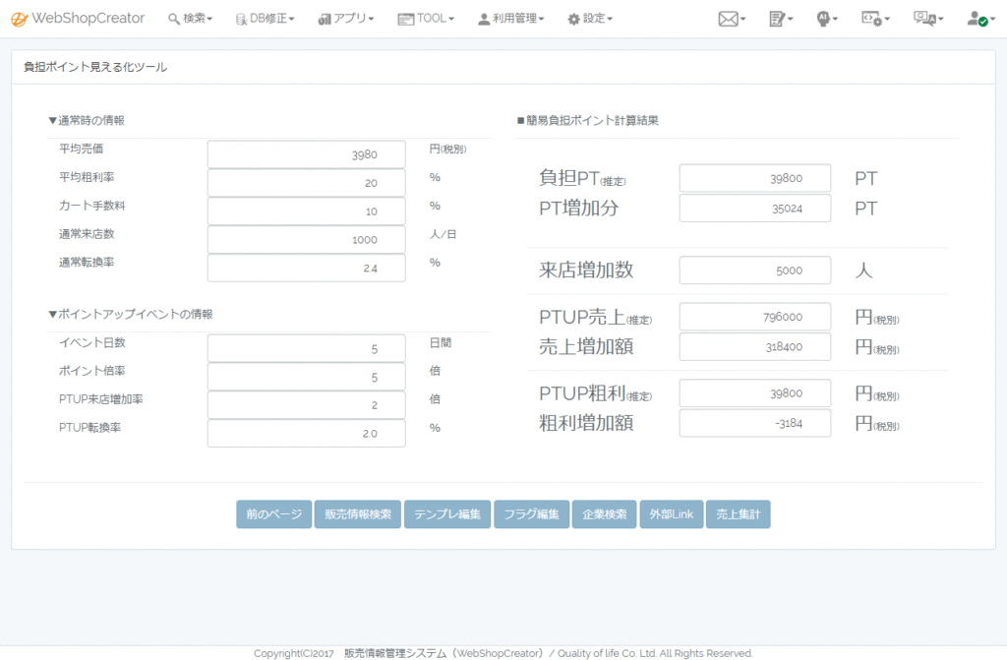This screenshot has height=660, width=1007.
Task: Click the 負担ポイント見える化ツール title
Action: (x=95, y=67)
